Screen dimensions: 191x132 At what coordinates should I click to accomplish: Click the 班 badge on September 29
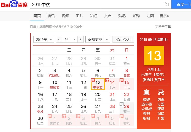click(121, 104)
